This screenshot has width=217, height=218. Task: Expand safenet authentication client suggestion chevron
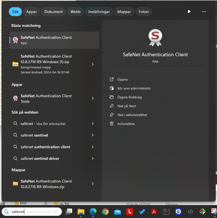[93, 147]
